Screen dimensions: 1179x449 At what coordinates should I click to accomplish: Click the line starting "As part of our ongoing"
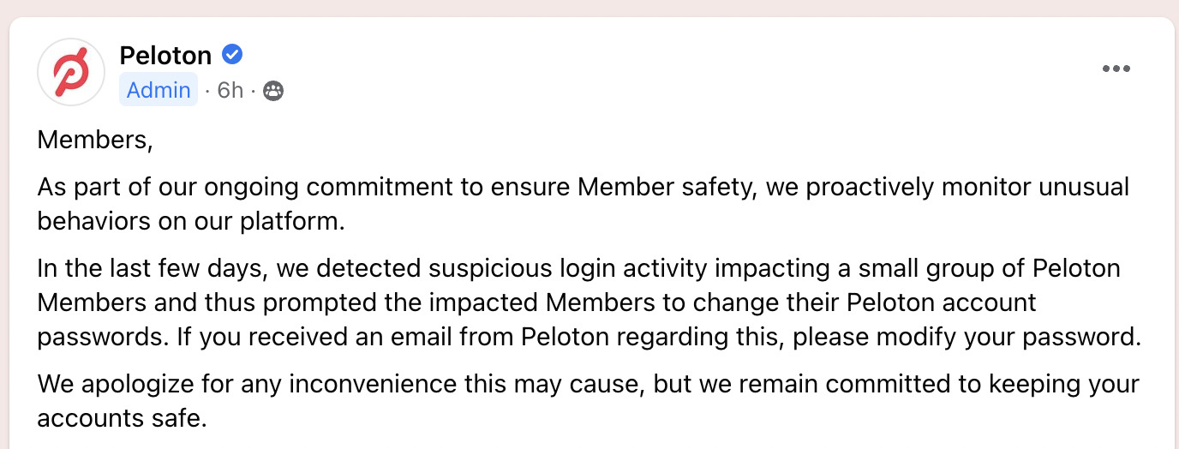point(584,187)
